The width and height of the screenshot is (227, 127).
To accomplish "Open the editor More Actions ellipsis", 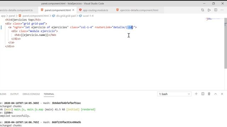I will (x=222, y=10).
